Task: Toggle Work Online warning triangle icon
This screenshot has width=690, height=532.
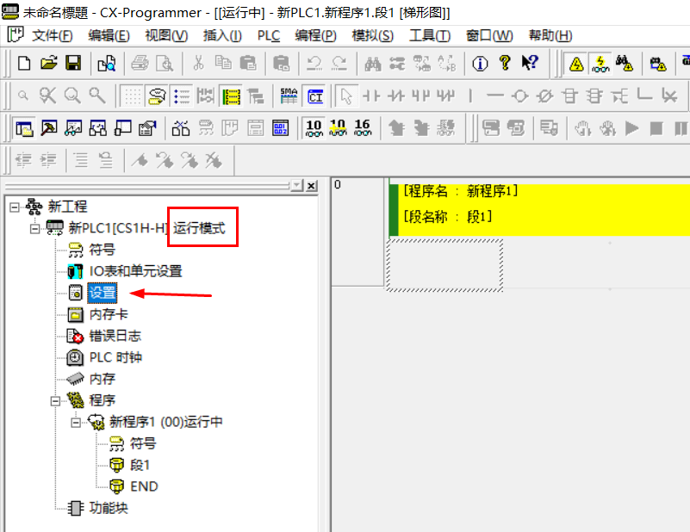Action: [576, 65]
